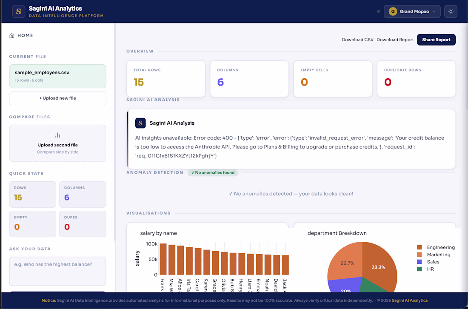Click the '15 rows · 6 cols' file info

pyautogui.click(x=29, y=80)
